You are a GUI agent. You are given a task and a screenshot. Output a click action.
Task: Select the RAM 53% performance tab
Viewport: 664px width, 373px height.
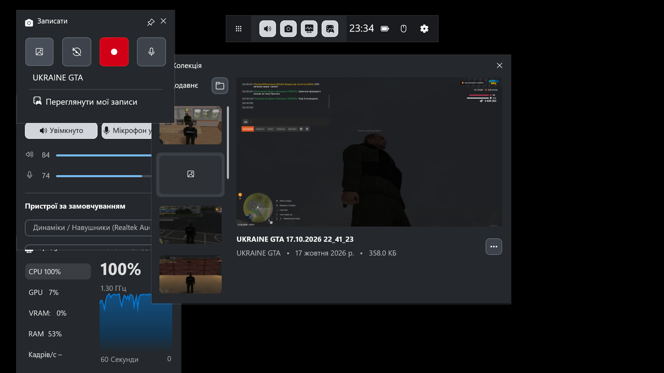pos(58,334)
